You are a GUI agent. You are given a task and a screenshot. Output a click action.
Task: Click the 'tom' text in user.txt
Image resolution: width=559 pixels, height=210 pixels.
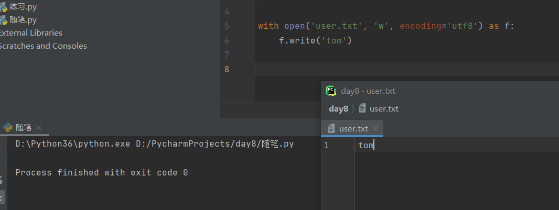pyautogui.click(x=365, y=146)
